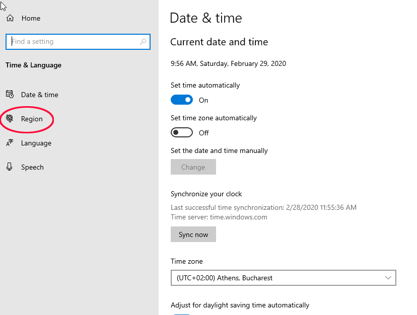The image size is (417, 315).
Task: Turn off Set time automatically toggle
Action: pyautogui.click(x=182, y=100)
